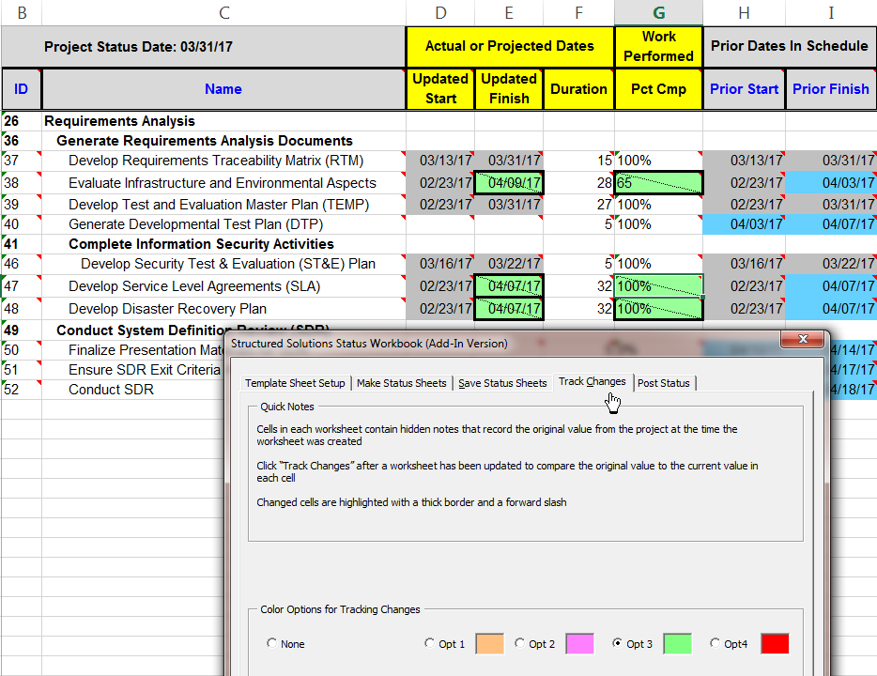
Task: Click the blue ID column heading cell
Action: (22, 89)
